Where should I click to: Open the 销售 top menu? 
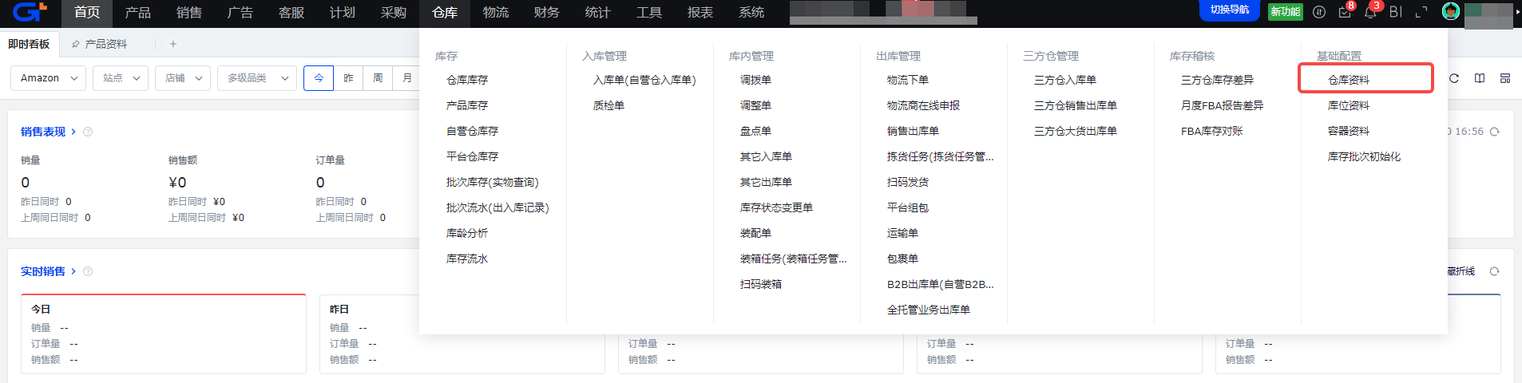click(x=189, y=13)
